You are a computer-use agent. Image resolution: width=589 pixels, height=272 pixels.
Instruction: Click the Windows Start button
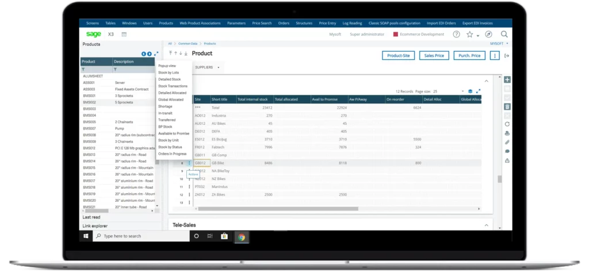[86, 236]
